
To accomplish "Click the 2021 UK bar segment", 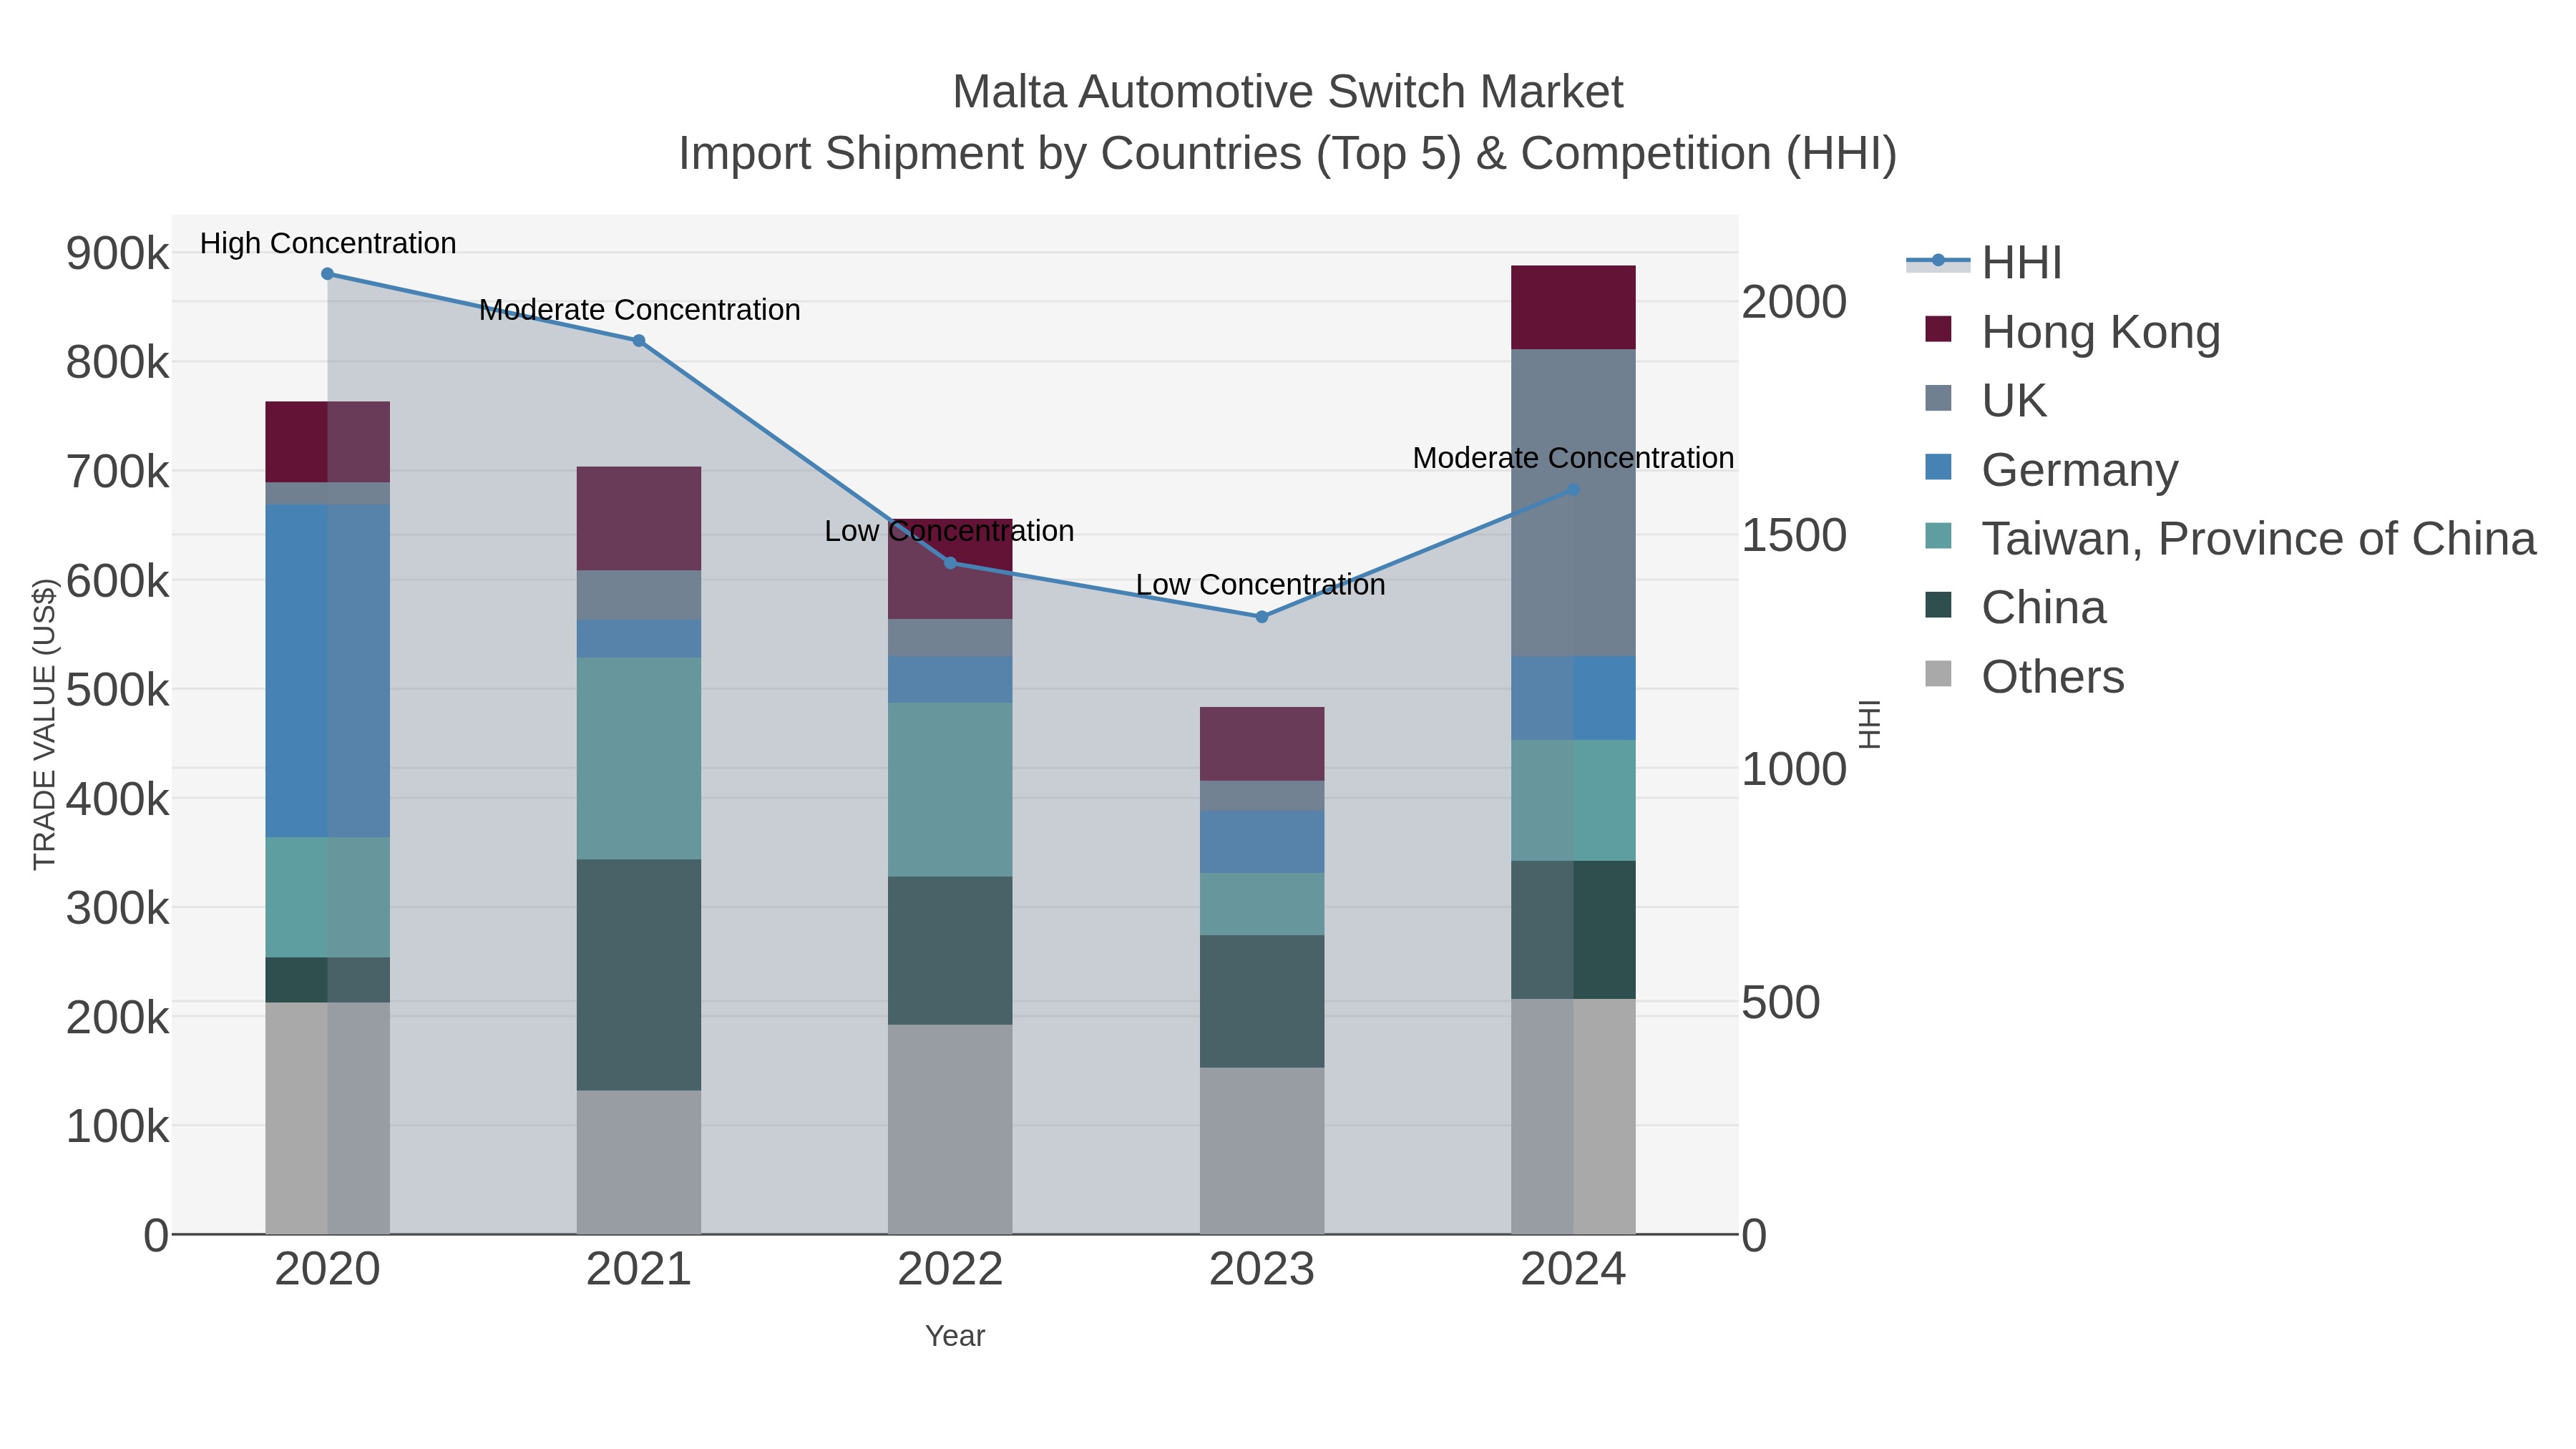I will (x=639, y=596).
